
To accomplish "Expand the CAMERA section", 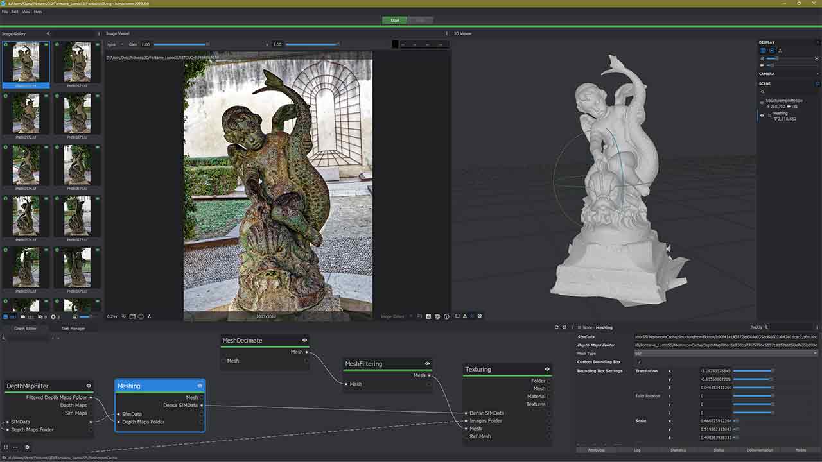I will coord(767,74).
